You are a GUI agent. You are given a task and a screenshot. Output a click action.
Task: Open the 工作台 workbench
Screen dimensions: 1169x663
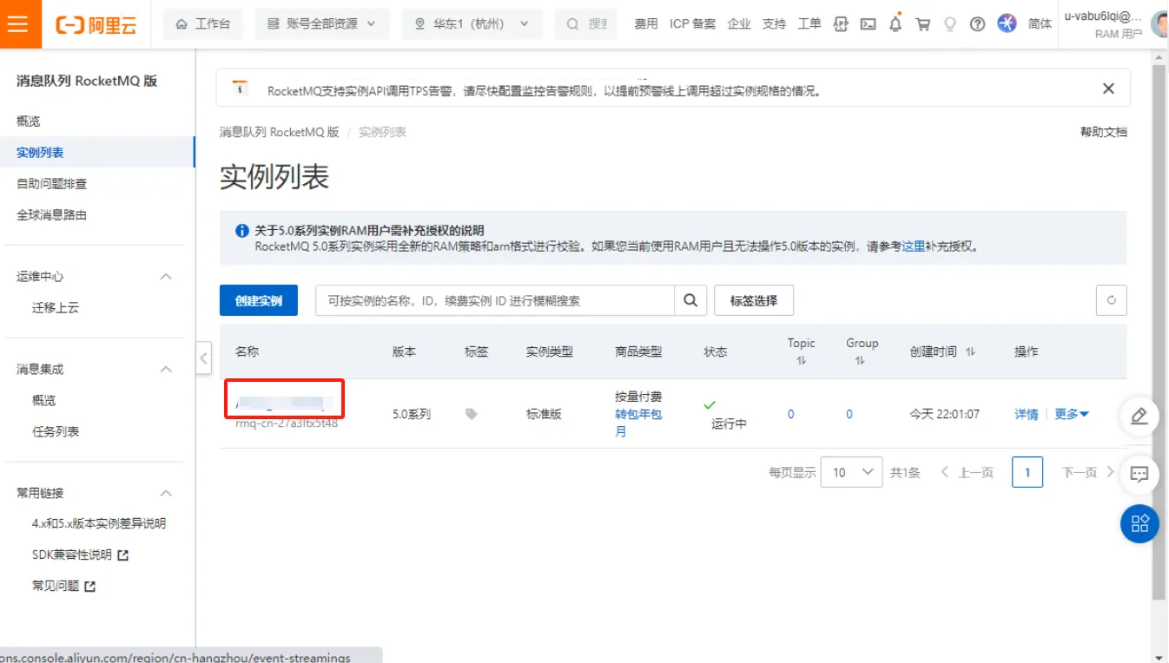click(x=203, y=24)
